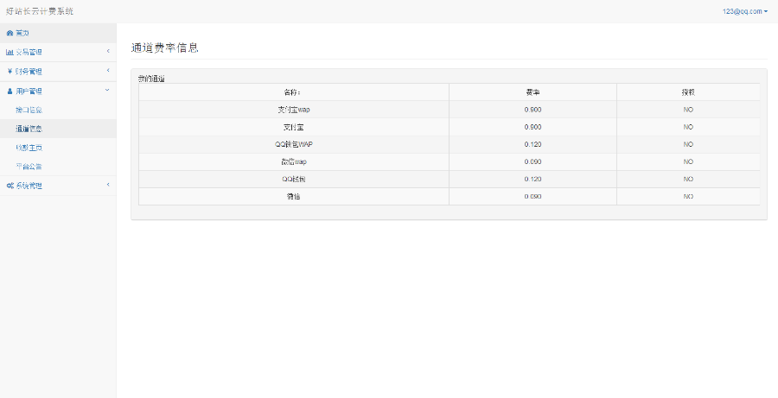Click the 授权 column header
The width and height of the screenshot is (778, 398).
coord(688,92)
